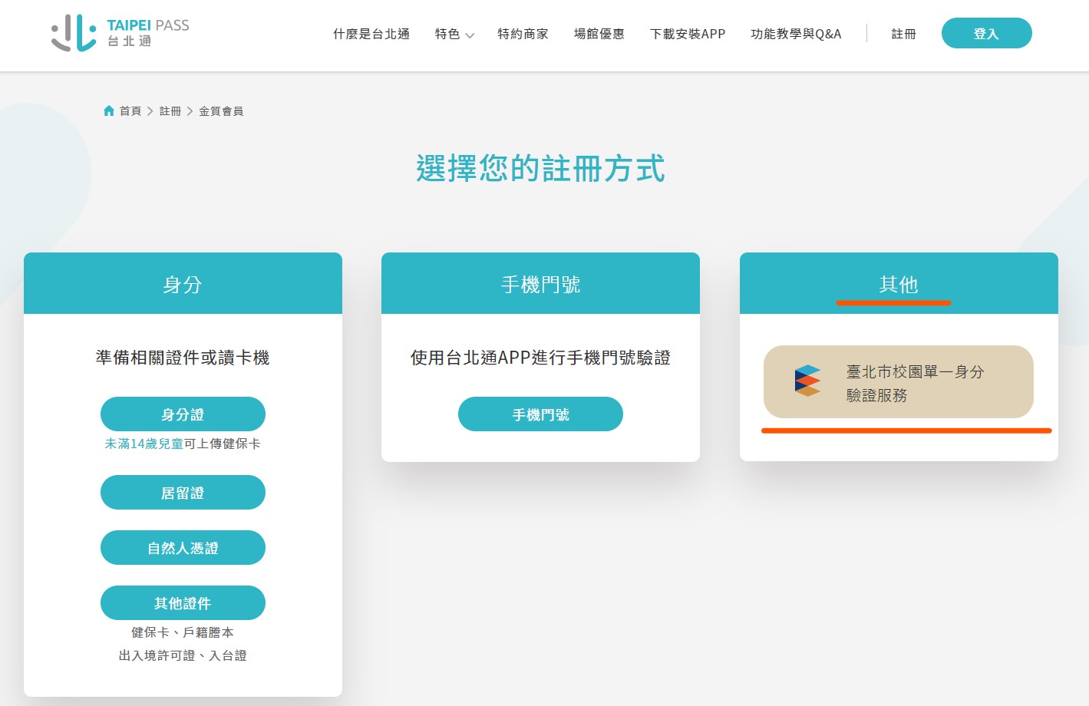Click the Taipei Pass logo icon
The height and width of the screenshot is (706, 1089).
[x=74, y=33]
